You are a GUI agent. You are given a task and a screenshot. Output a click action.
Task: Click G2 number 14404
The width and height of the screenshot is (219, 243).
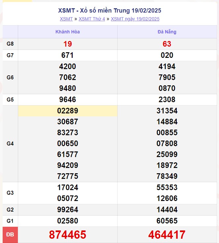pos(167,210)
